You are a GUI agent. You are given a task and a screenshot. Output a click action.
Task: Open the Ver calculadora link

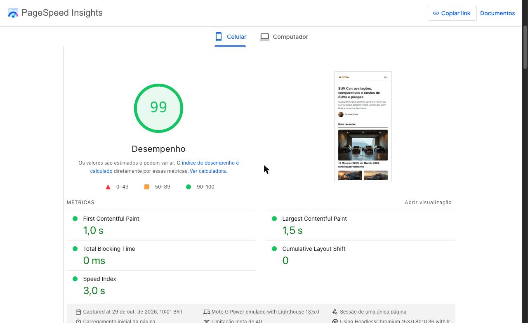pyautogui.click(x=207, y=171)
